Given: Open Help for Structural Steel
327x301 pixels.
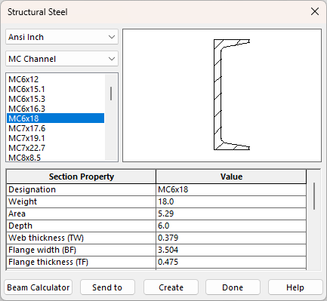Looking at the screenshot, I should [x=295, y=287].
